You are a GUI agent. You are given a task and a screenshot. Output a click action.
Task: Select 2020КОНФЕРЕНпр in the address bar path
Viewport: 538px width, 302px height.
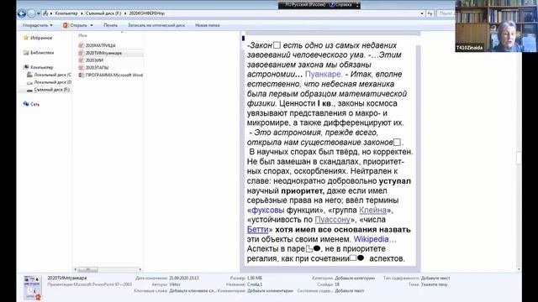(147, 13)
